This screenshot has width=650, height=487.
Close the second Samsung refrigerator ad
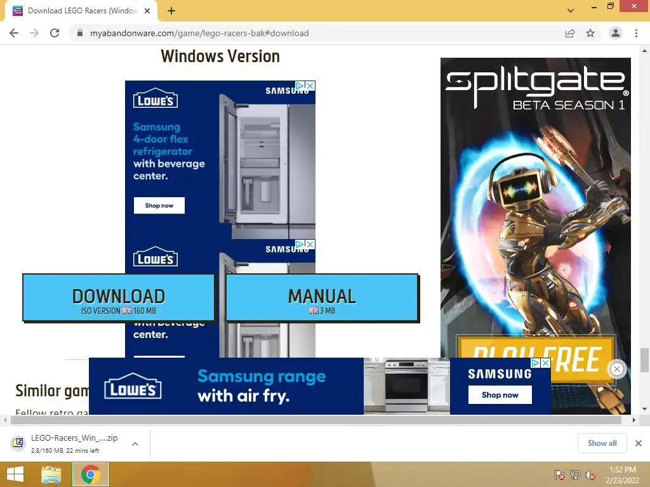[x=310, y=244]
